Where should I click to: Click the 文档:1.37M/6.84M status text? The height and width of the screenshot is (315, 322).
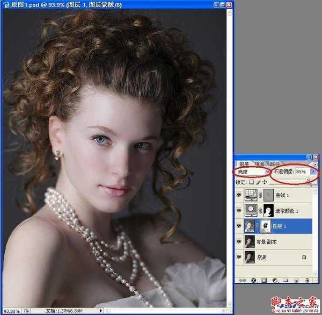64,311
